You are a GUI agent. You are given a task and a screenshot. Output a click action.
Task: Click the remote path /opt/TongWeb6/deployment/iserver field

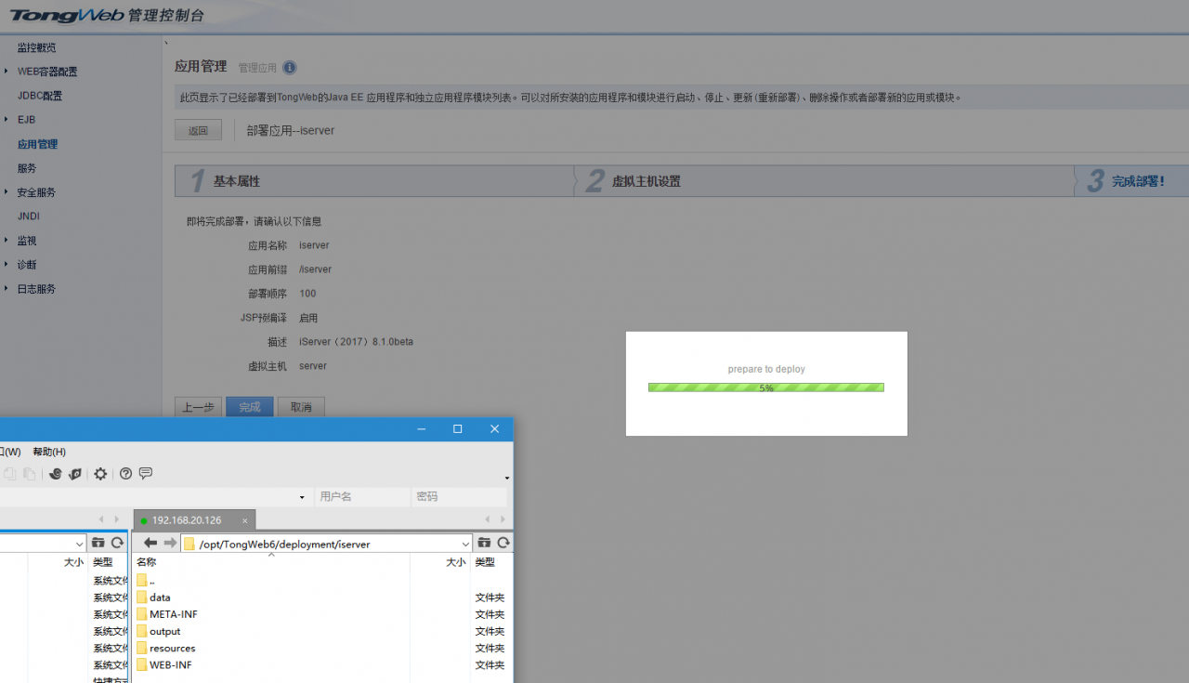[x=327, y=544]
